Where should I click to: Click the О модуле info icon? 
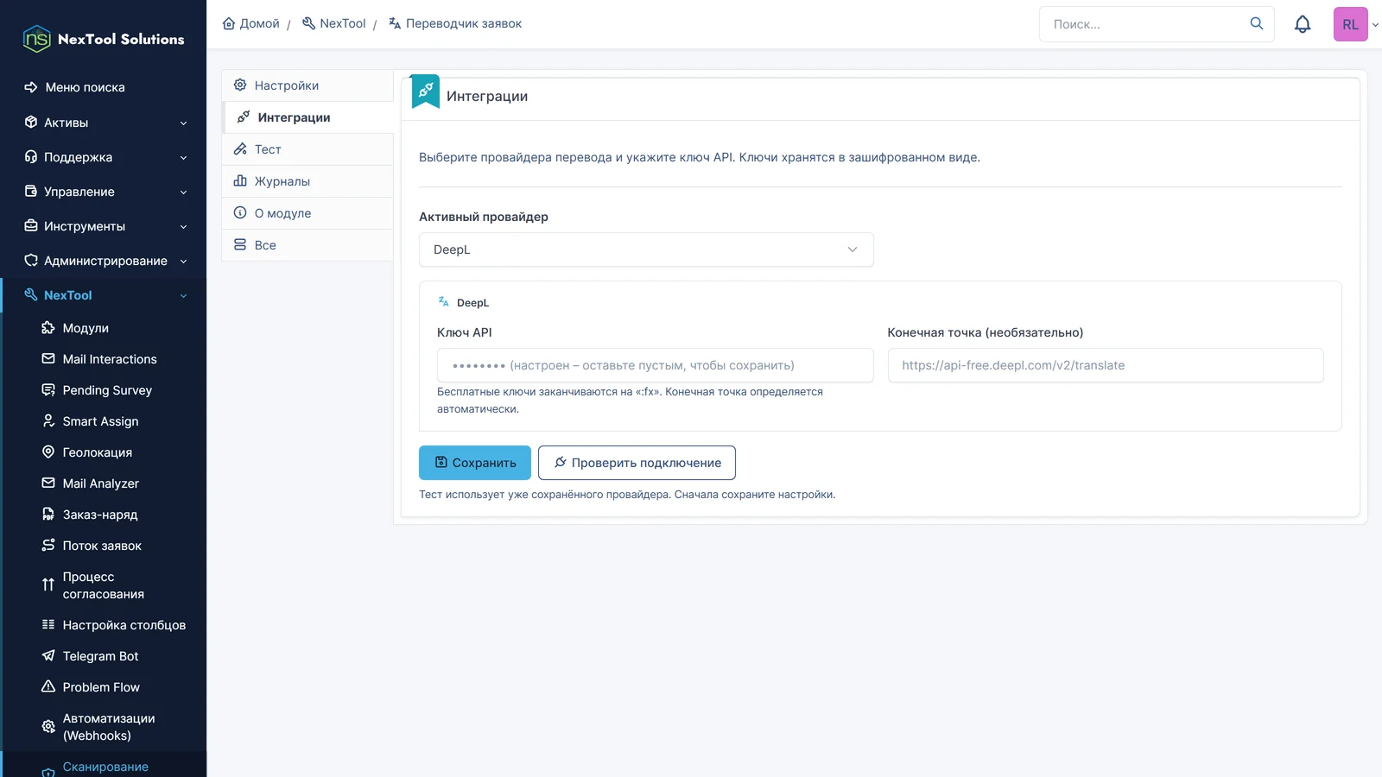pyautogui.click(x=240, y=212)
